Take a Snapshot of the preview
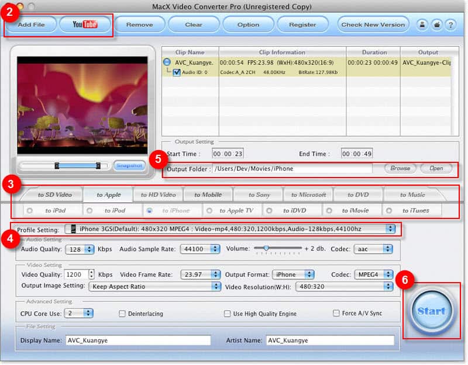 [x=128, y=165]
